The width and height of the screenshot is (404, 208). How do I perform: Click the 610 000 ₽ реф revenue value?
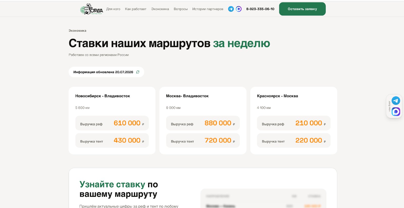coord(129,123)
